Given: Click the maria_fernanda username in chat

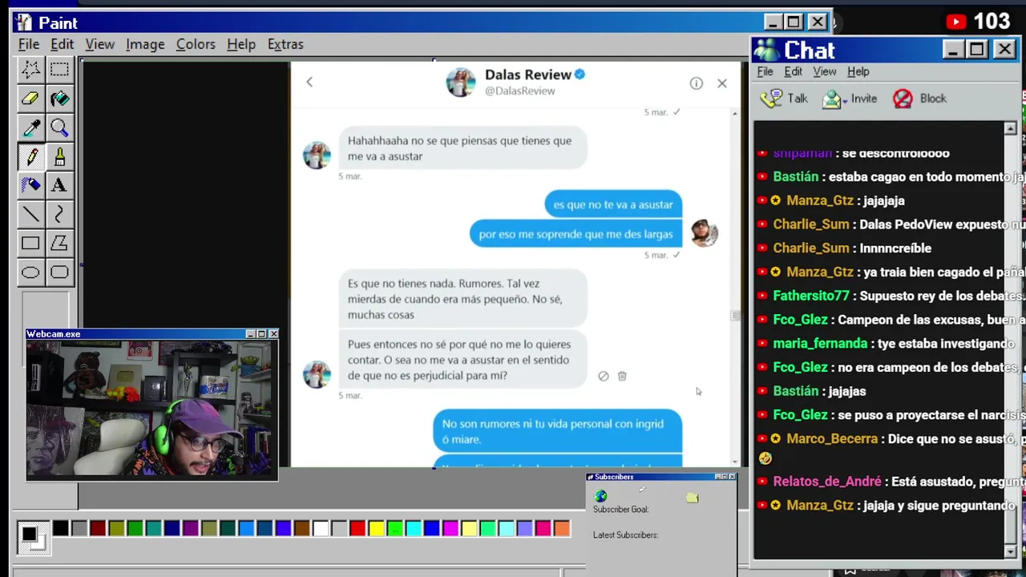Looking at the screenshot, I should pos(820,343).
